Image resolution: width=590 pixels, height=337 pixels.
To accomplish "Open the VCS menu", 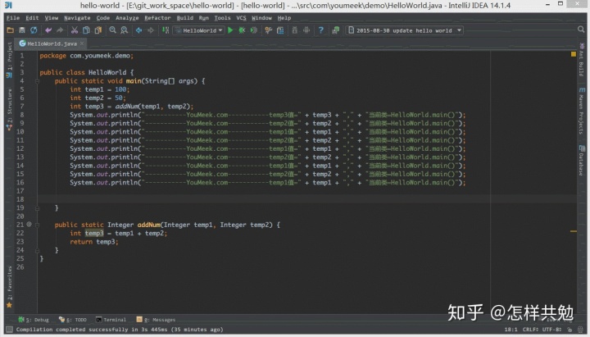I will [241, 18].
